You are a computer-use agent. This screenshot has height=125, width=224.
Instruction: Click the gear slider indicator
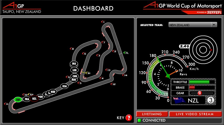pos(199,93)
